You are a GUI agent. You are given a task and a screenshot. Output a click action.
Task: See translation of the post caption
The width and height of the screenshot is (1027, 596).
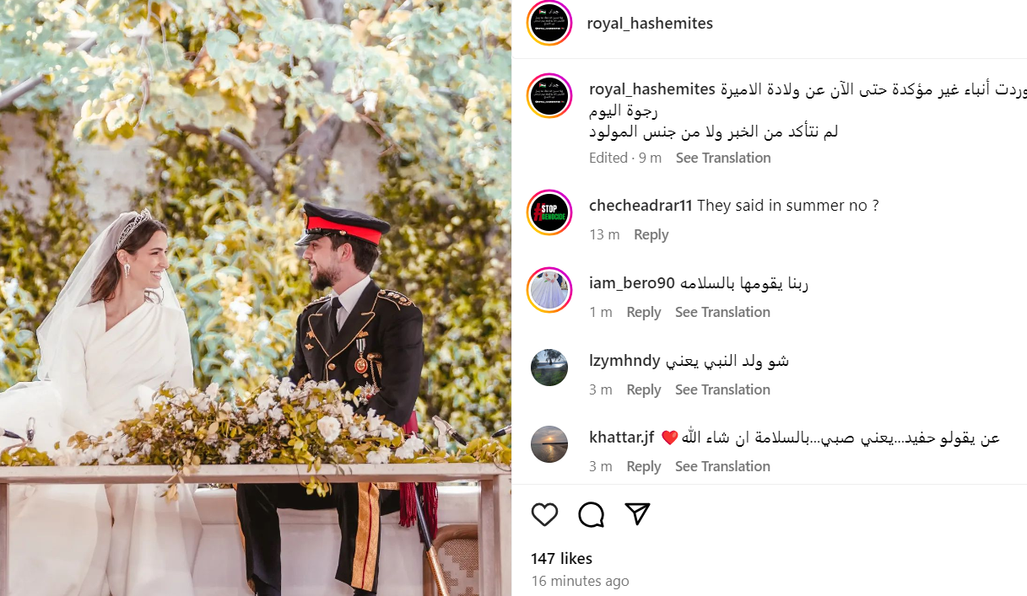tap(723, 158)
